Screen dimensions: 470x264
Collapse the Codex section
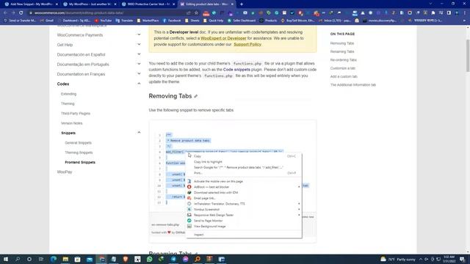click(139, 84)
